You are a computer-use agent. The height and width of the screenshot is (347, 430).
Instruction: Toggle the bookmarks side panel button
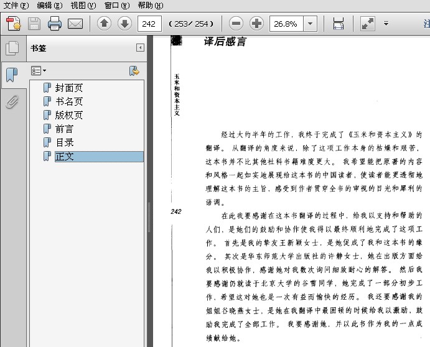[12, 75]
